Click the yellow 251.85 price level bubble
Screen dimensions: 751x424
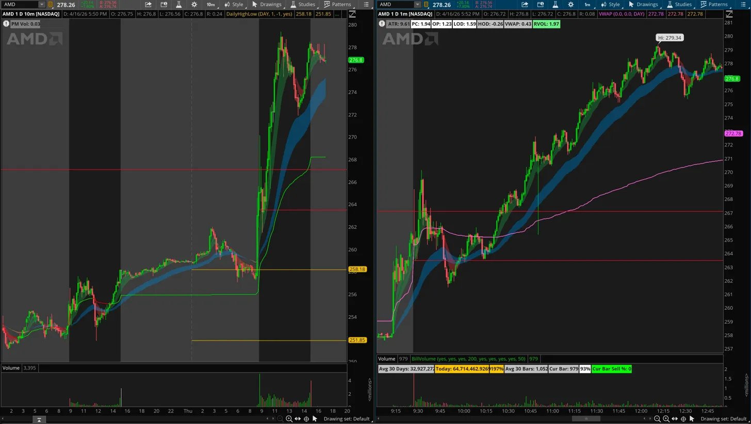(357, 340)
